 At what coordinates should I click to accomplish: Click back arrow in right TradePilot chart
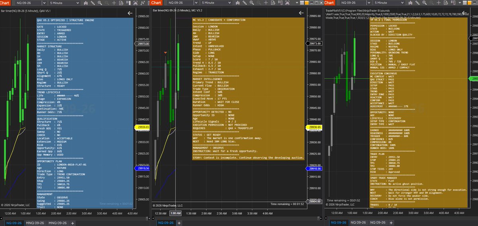pyautogui.click(x=463, y=14)
